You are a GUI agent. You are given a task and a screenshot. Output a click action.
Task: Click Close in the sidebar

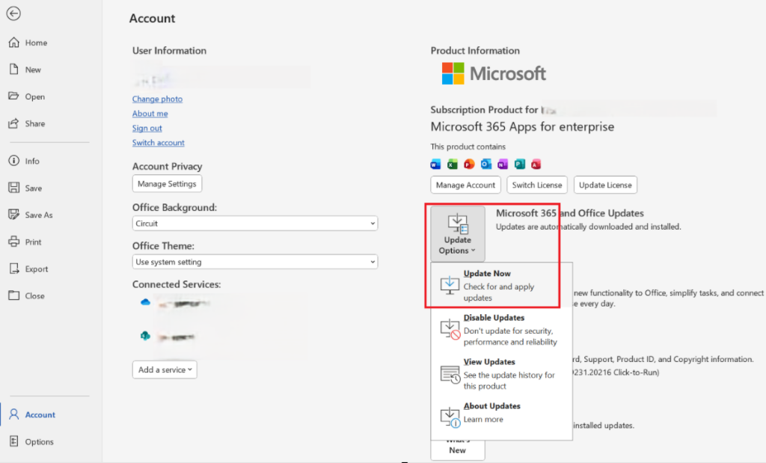click(26, 295)
